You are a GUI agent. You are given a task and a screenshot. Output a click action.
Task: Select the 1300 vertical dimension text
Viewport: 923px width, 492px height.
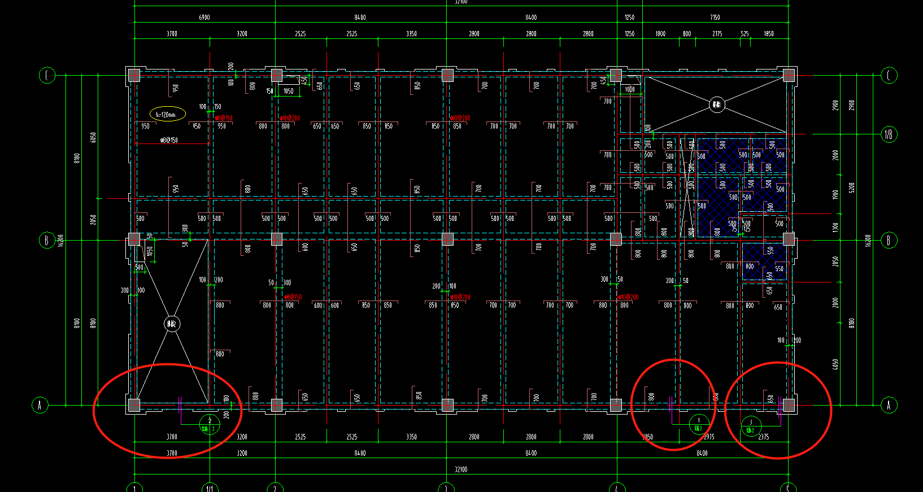835,228
